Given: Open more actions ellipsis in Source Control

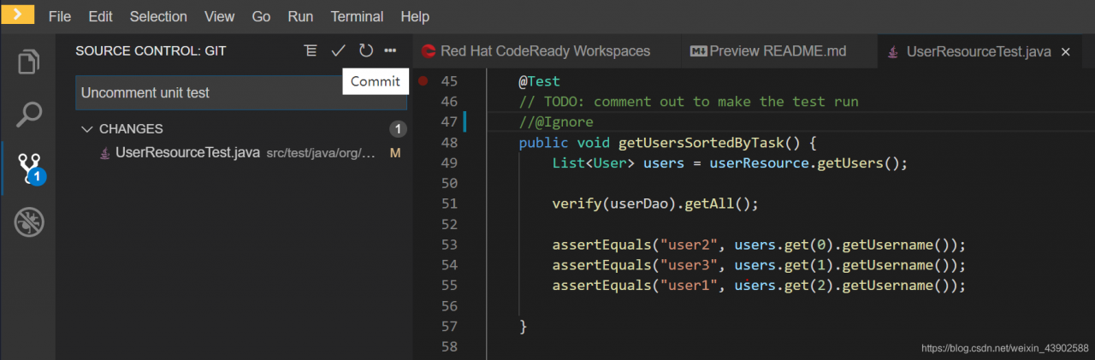Looking at the screenshot, I should pos(390,51).
